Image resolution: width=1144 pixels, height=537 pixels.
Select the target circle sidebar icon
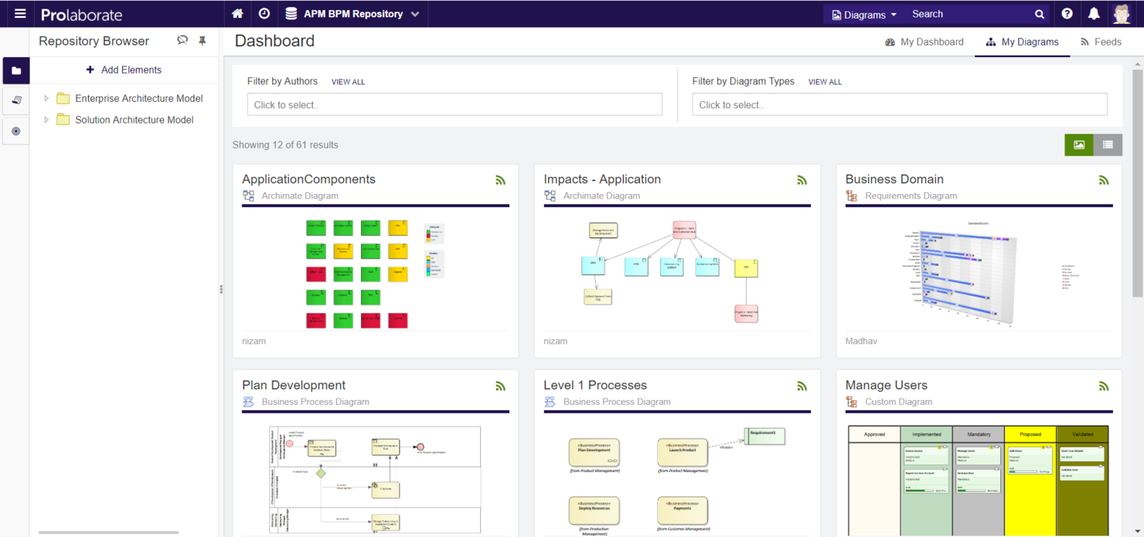pos(16,131)
